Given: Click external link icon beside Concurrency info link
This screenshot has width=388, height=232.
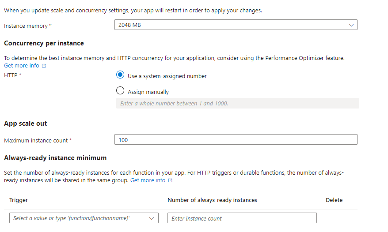Looking at the screenshot, I should (44, 66).
